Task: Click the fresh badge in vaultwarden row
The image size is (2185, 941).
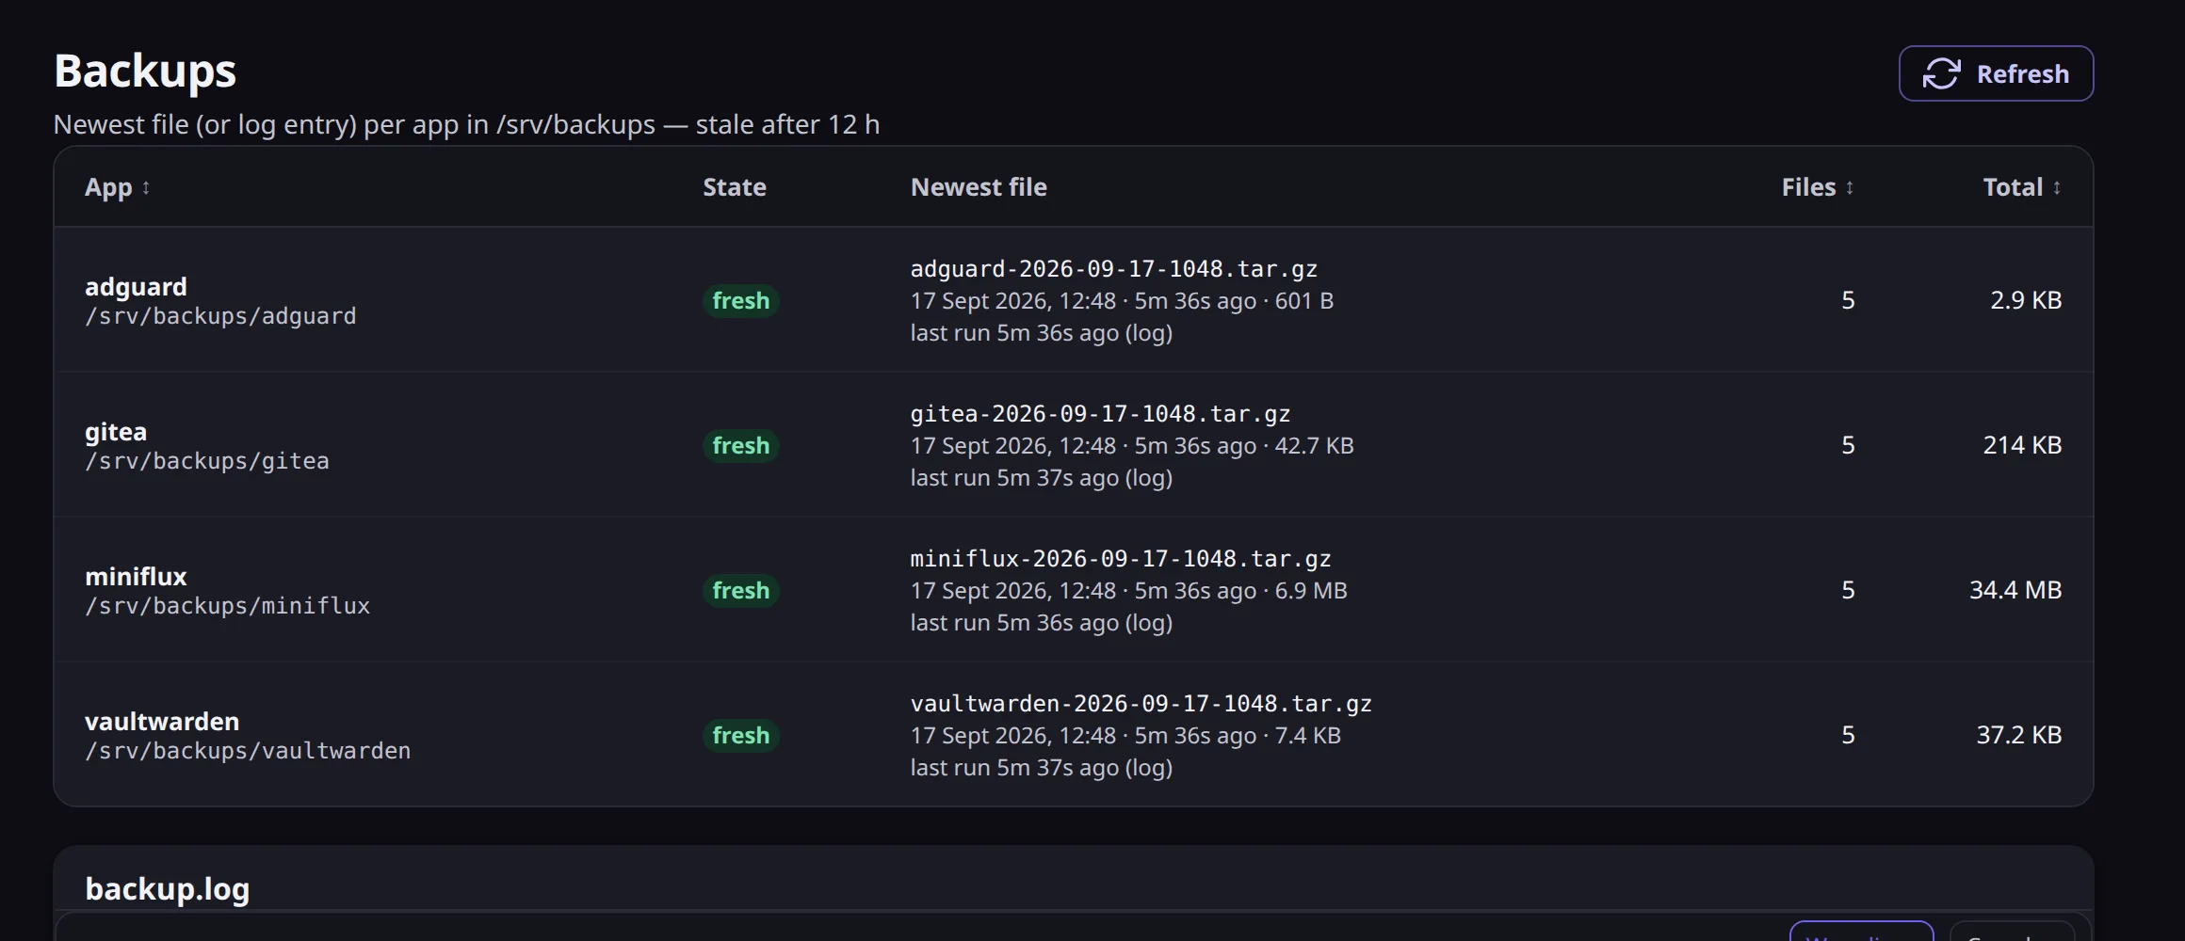Action: coord(741,736)
